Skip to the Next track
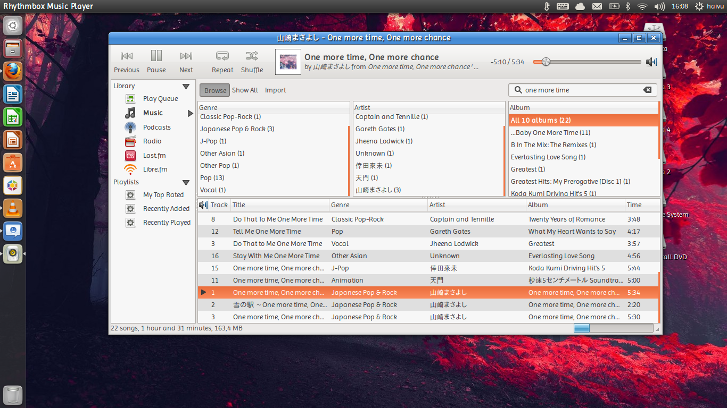727x408 pixels. point(186,62)
